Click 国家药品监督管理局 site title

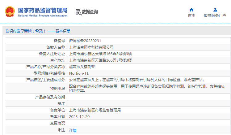coord(43,10)
